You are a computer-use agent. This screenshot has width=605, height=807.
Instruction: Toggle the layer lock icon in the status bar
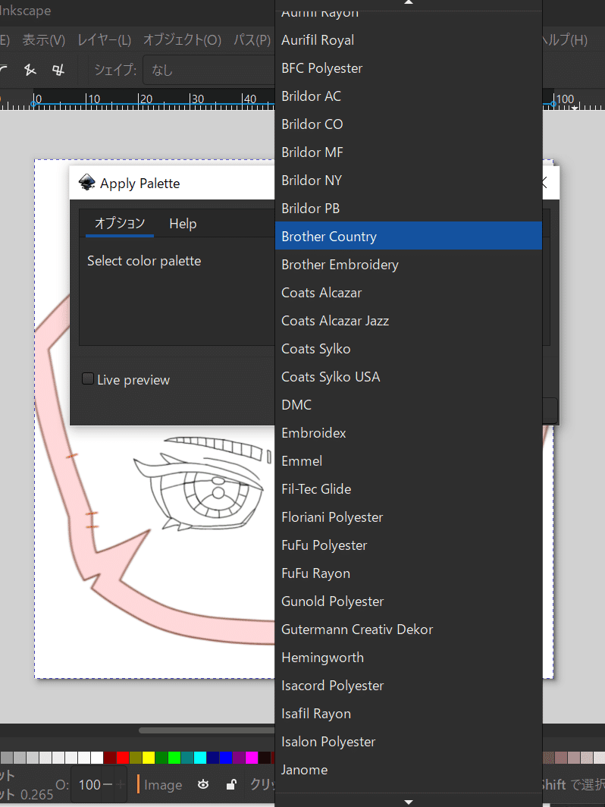point(231,784)
